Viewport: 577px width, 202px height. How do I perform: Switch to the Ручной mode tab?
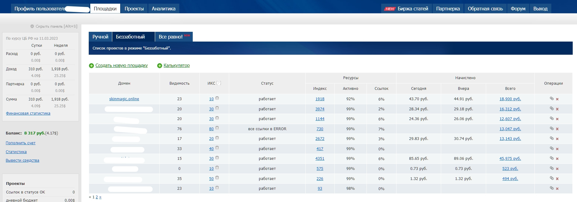pos(100,37)
